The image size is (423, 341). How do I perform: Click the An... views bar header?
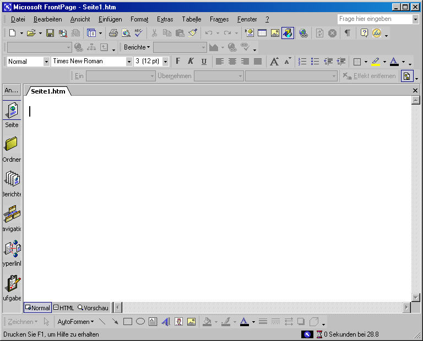click(x=12, y=91)
